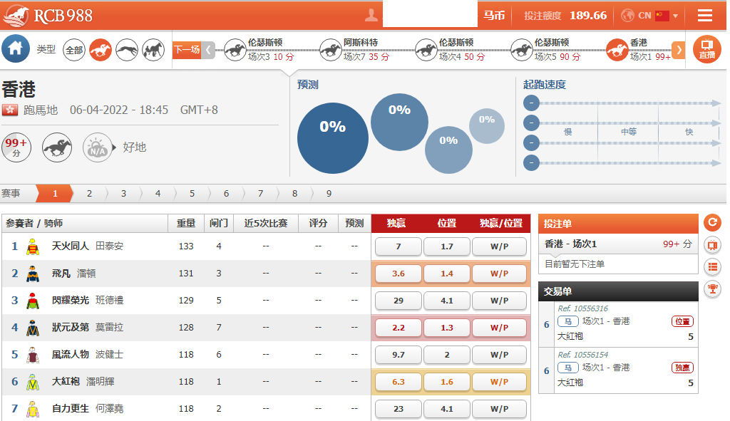This screenshot has height=421, width=730.
Task: Click place odds 1.6 for 大紅袍
Action: point(446,382)
